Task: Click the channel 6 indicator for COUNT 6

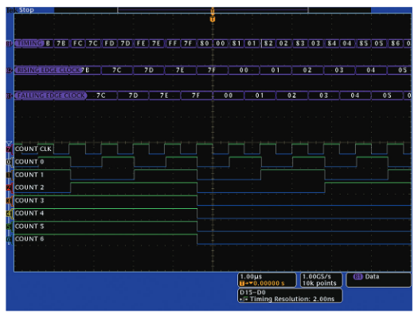Action: [9, 239]
